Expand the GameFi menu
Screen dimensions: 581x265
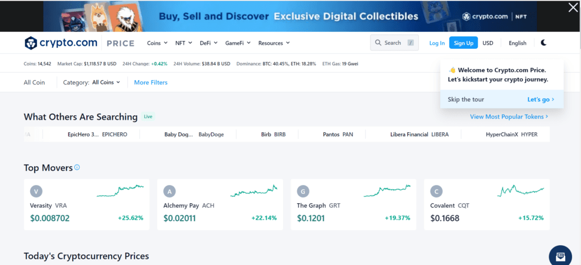pyautogui.click(x=238, y=43)
